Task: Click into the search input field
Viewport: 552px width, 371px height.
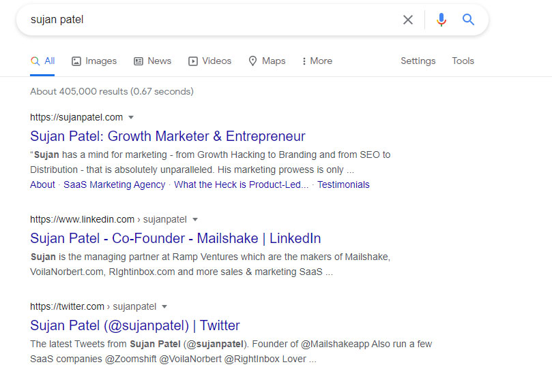Action: [x=205, y=20]
